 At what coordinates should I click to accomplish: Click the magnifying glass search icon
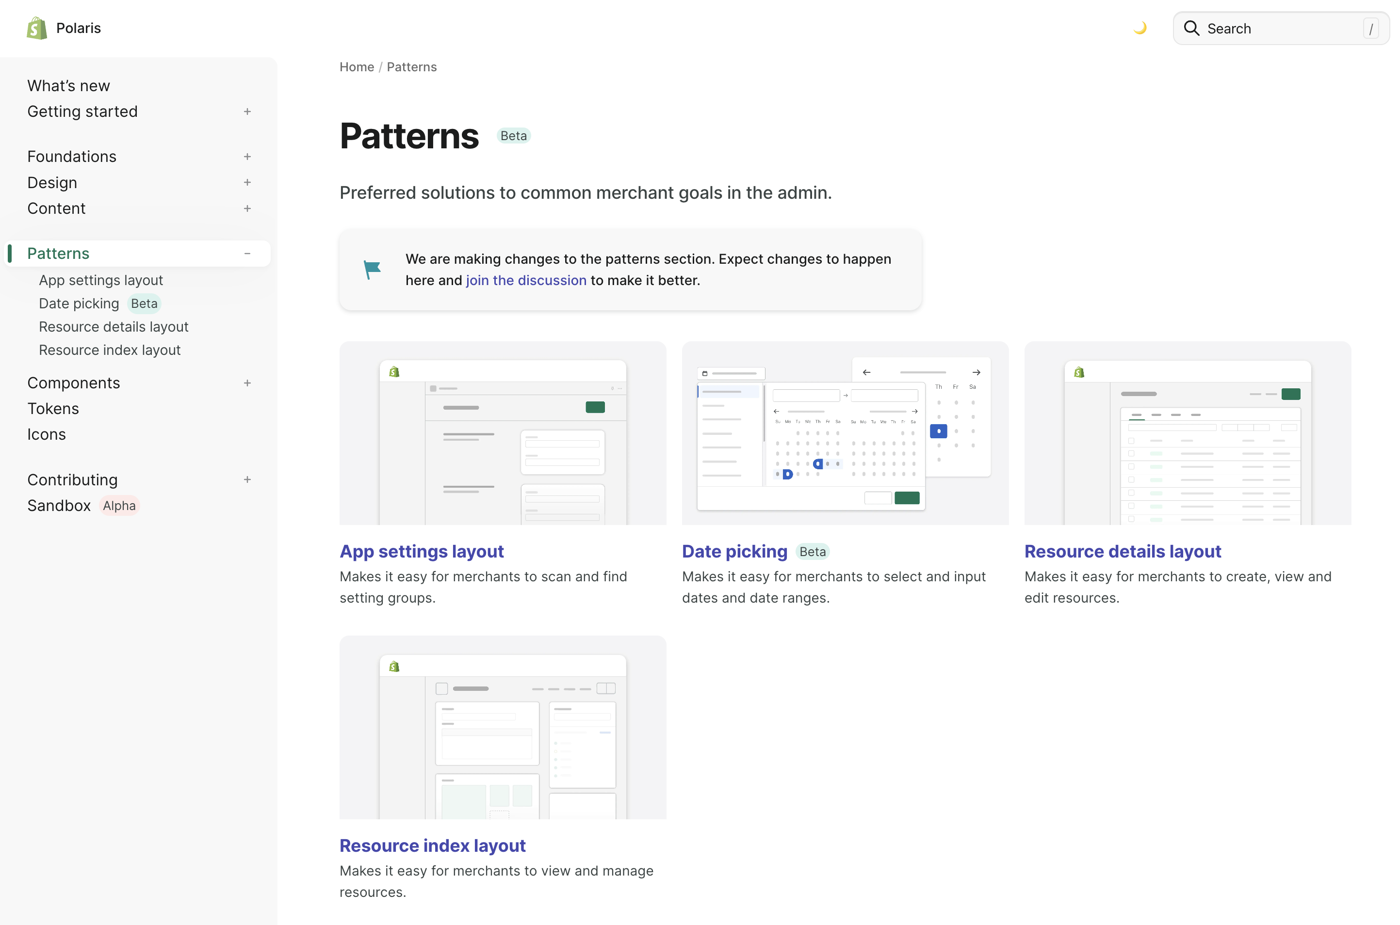(1191, 28)
